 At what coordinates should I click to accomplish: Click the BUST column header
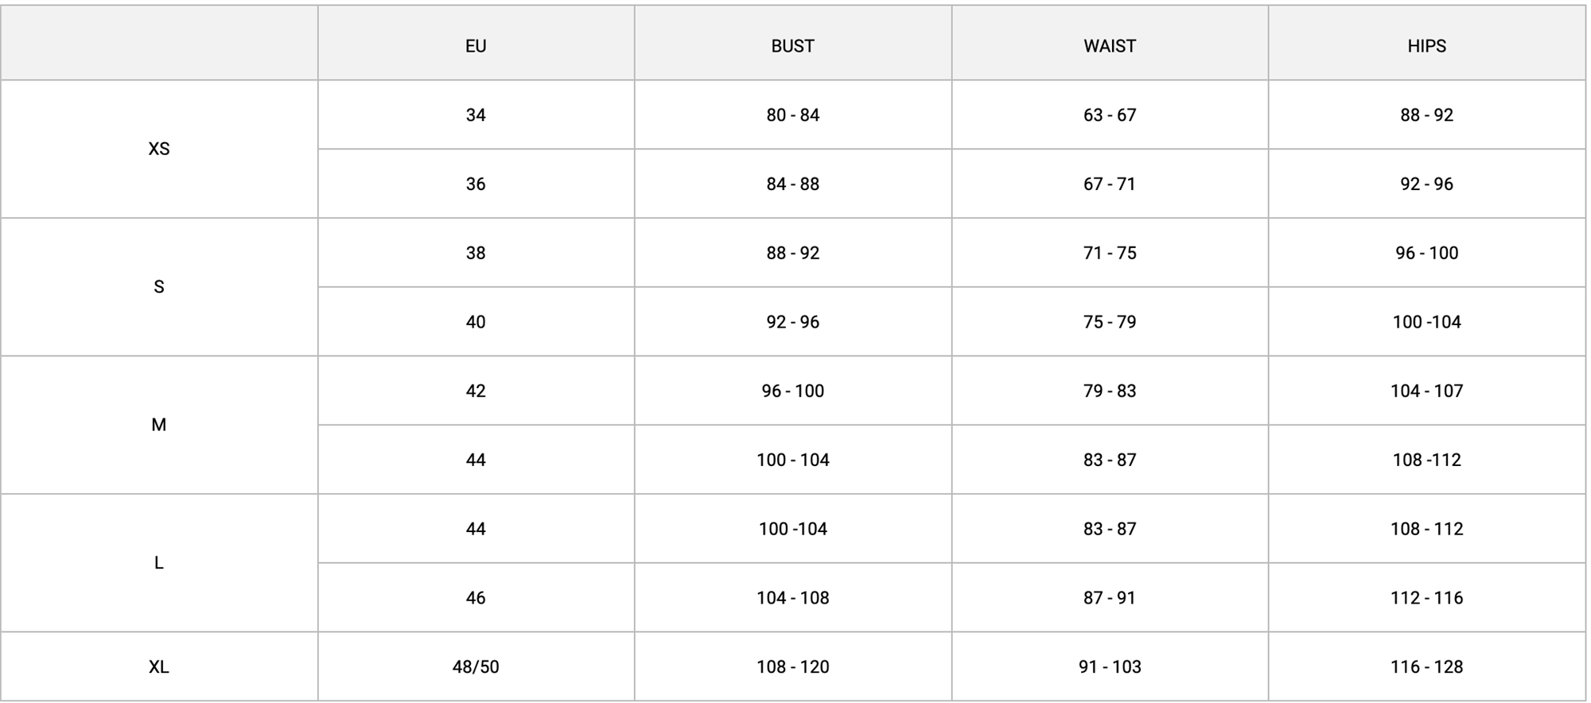[792, 46]
